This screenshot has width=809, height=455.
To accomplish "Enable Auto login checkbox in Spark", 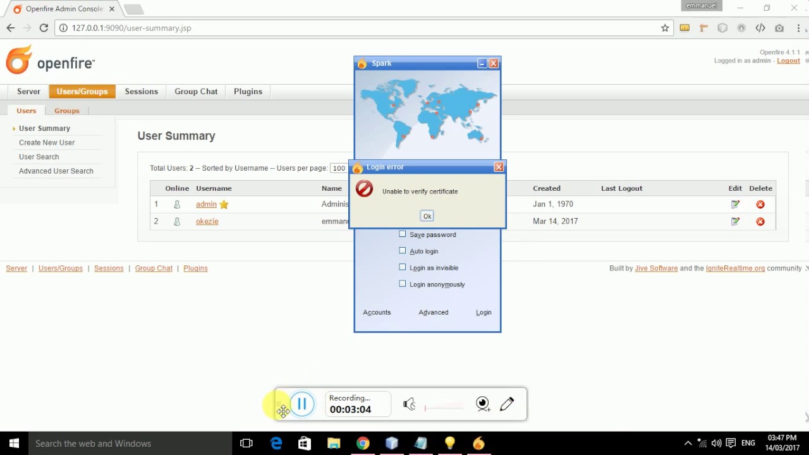I will tap(403, 250).
